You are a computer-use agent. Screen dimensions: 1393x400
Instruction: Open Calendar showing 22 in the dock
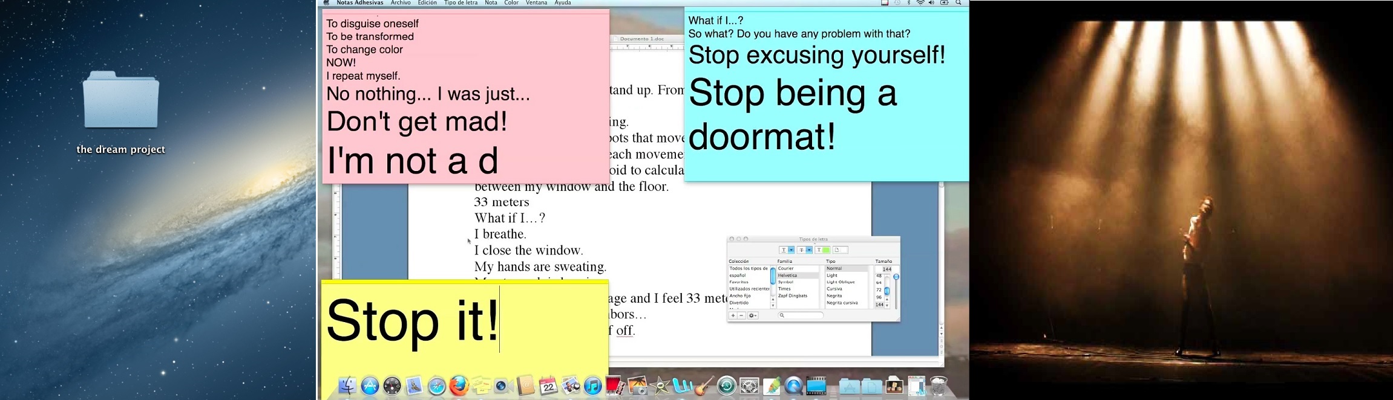tap(548, 385)
